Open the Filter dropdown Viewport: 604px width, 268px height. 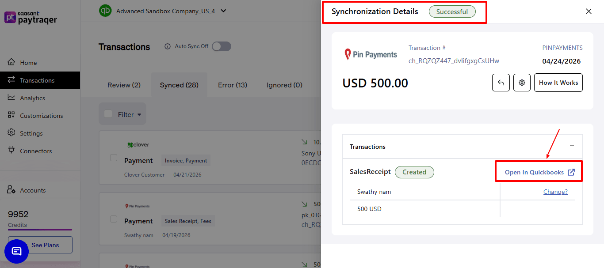[122, 114]
